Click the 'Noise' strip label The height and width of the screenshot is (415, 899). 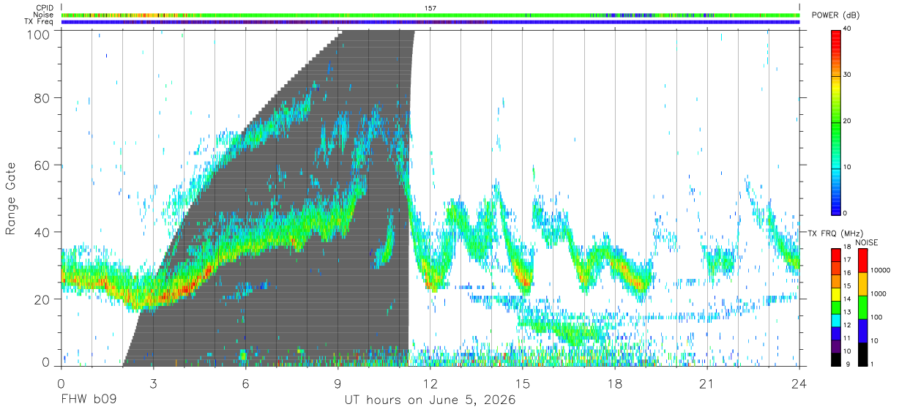pyautogui.click(x=45, y=15)
